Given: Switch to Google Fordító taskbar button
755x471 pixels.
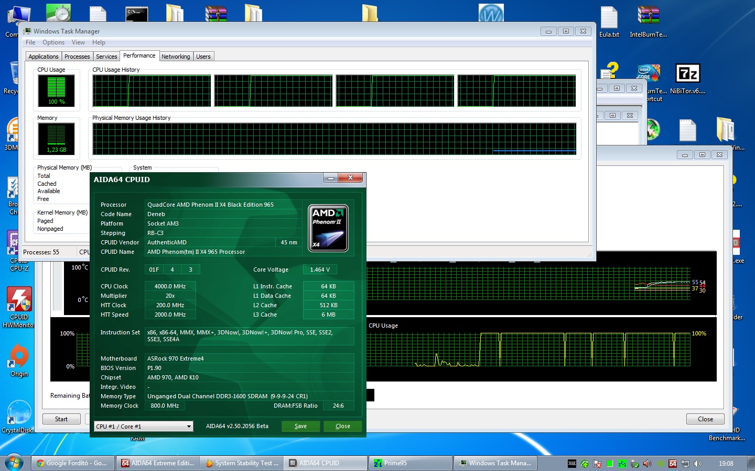Looking at the screenshot, I should click(72, 463).
